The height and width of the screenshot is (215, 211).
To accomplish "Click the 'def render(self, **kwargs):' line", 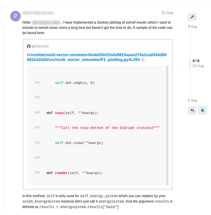I will tap(75, 173).
